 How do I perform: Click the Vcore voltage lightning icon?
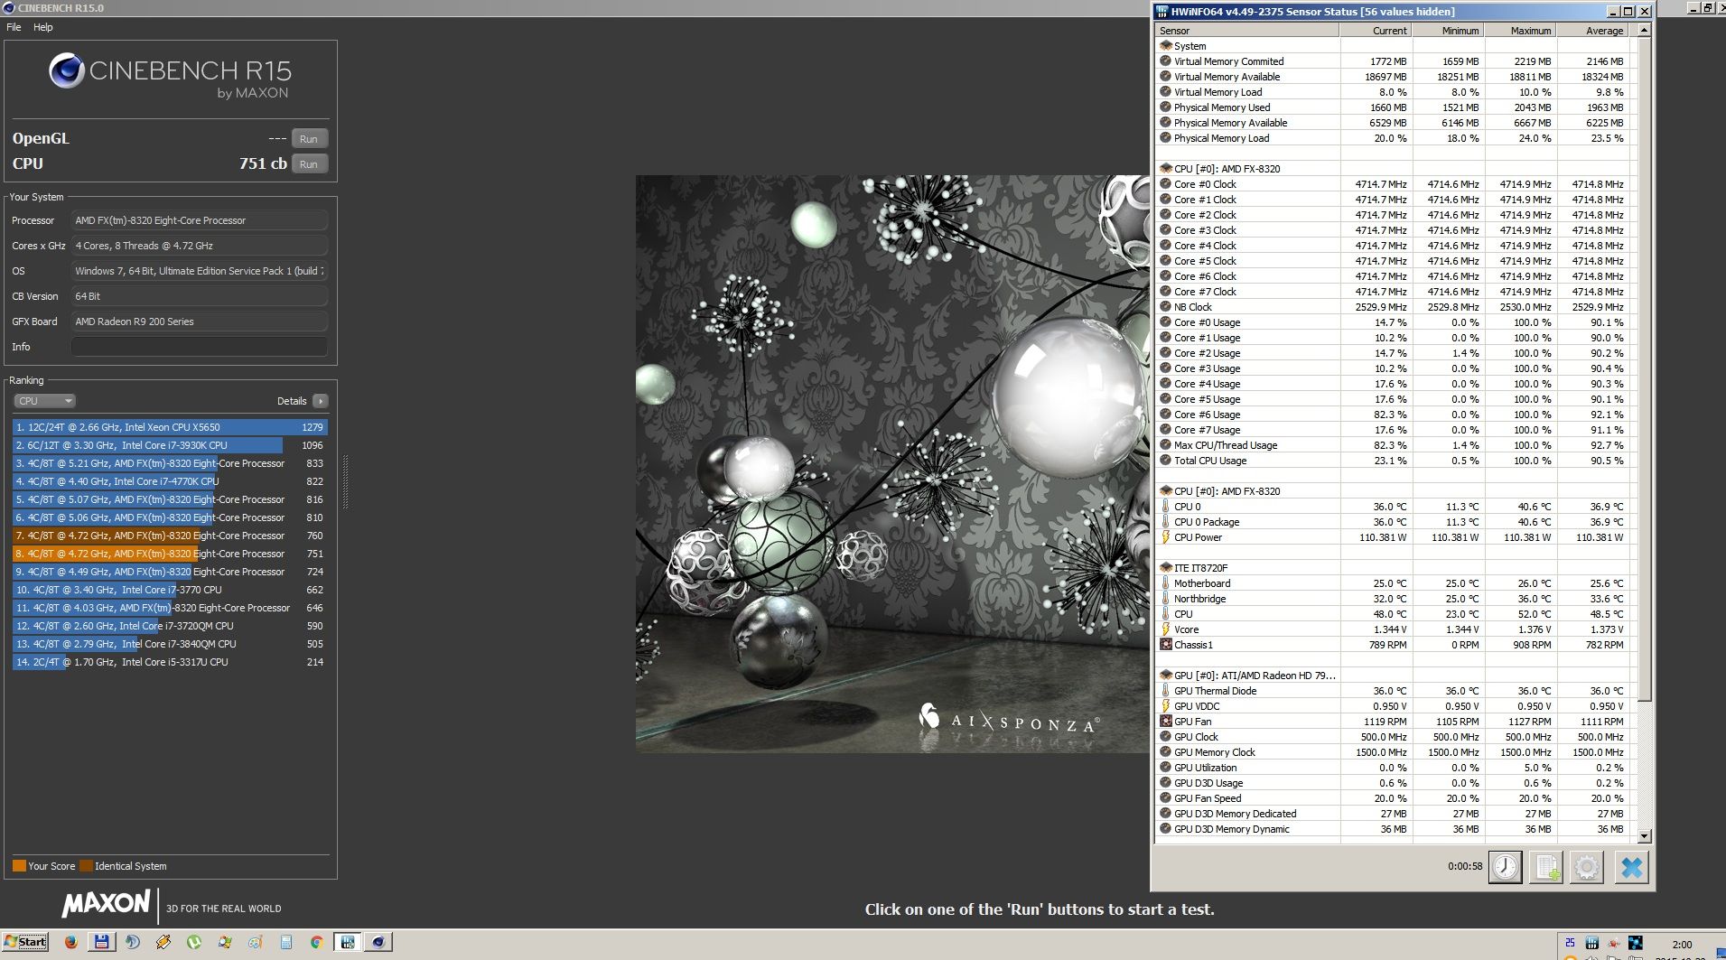[x=1165, y=629]
